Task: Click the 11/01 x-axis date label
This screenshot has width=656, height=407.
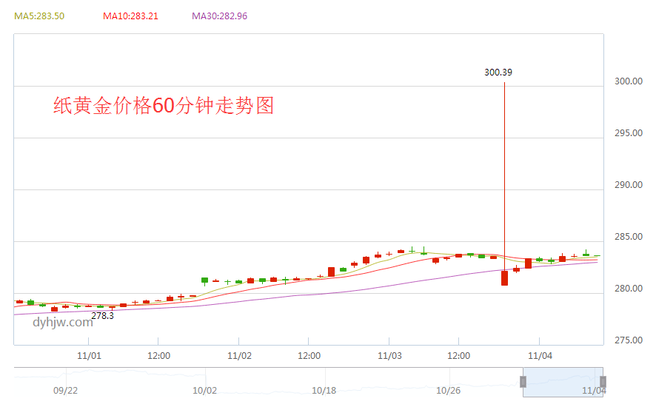Action: coord(88,356)
